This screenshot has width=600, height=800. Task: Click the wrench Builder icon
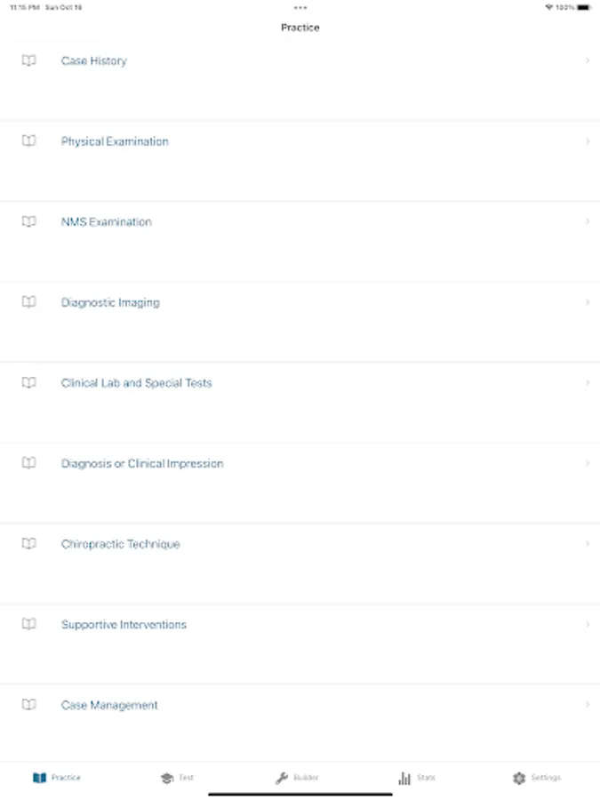click(282, 778)
